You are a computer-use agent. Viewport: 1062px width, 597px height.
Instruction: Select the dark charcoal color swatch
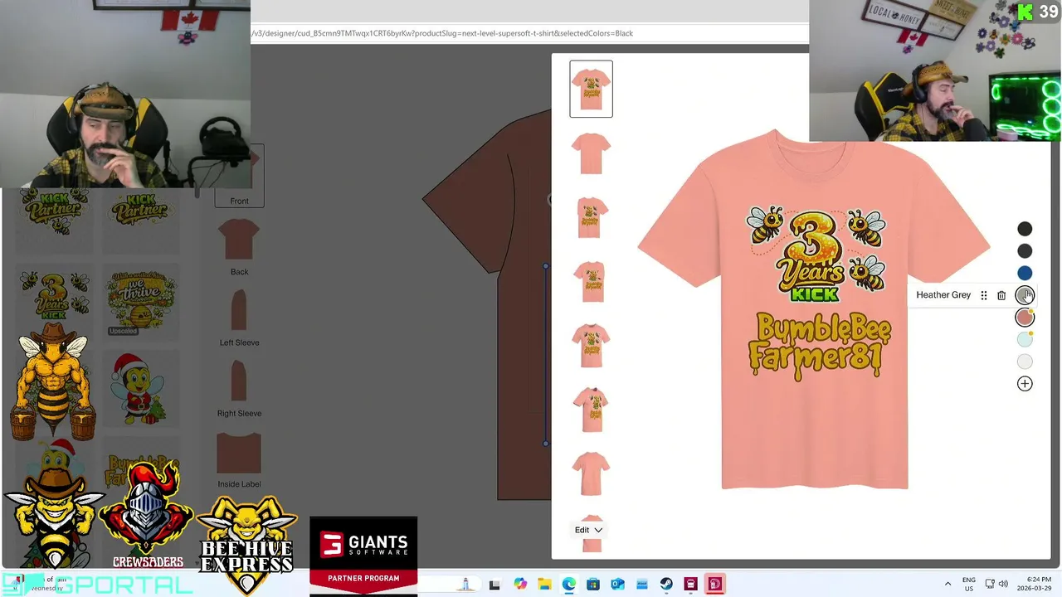coord(1025,251)
